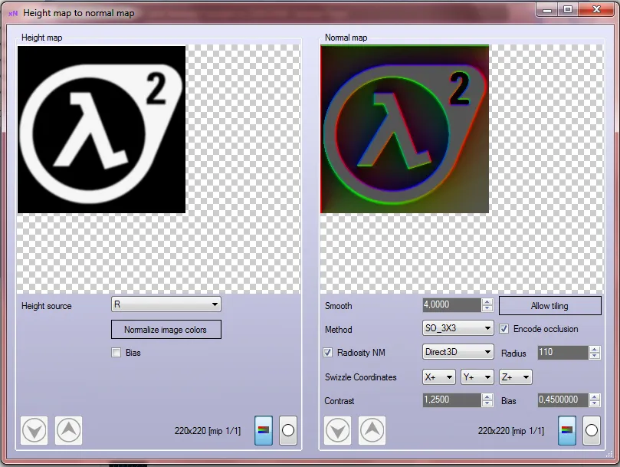The height and width of the screenshot is (467, 620).
Task: Close the Height map to normal map window
Action: point(596,10)
